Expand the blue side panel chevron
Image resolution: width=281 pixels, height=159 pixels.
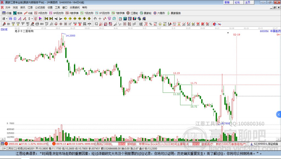[279, 114]
